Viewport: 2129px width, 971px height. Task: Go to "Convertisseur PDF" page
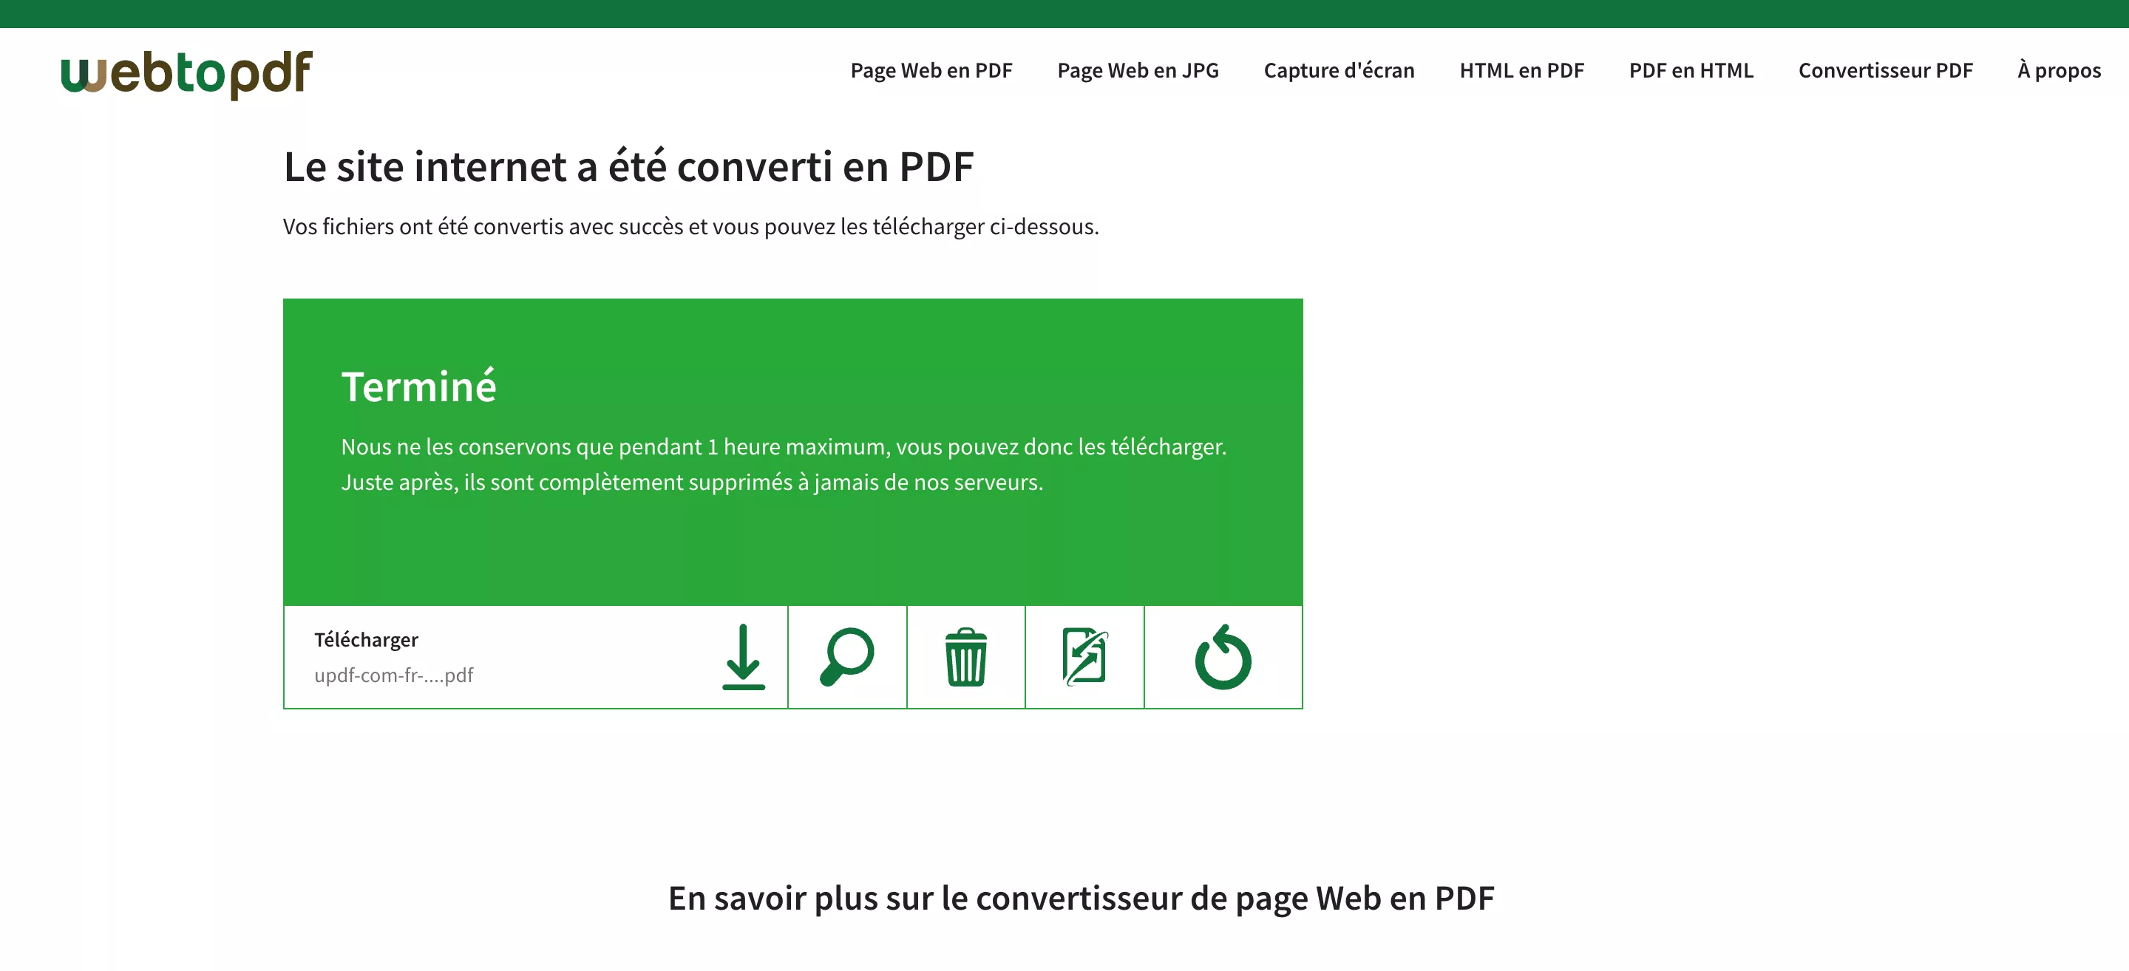tap(1886, 70)
